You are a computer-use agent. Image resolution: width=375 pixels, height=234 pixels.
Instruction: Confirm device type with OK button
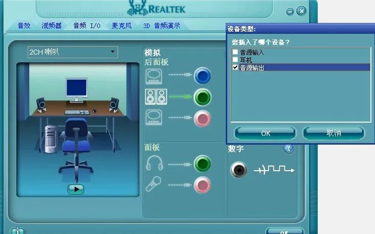point(266,133)
